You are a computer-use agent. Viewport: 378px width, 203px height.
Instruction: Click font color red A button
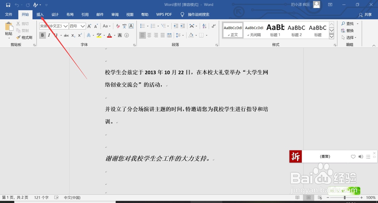[110, 36]
